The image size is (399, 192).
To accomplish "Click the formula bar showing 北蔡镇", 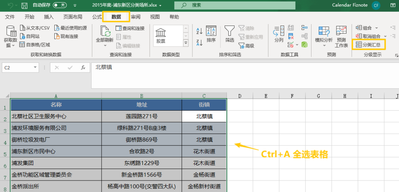I will pyautogui.click(x=245, y=75).
